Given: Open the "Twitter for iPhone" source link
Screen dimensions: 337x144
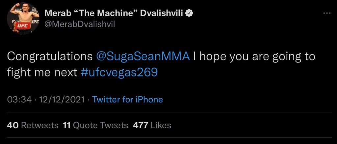Looking at the screenshot, I should click(x=127, y=100).
